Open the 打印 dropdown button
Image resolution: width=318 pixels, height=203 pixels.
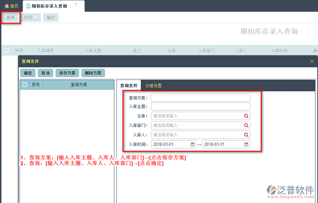31,17
